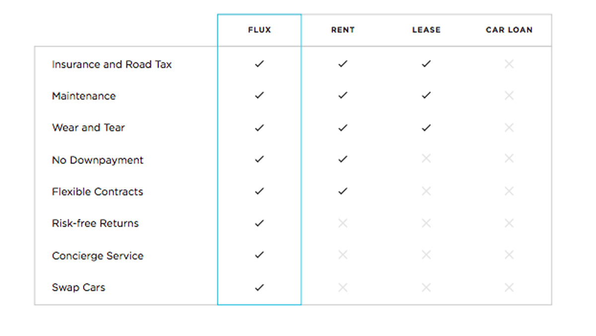This screenshot has height=336, width=596.
Task: Select the FLUX column header
Action: [259, 30]
